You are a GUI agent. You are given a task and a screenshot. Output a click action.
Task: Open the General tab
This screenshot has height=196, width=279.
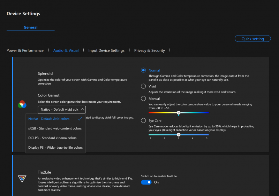click(31, 28)
